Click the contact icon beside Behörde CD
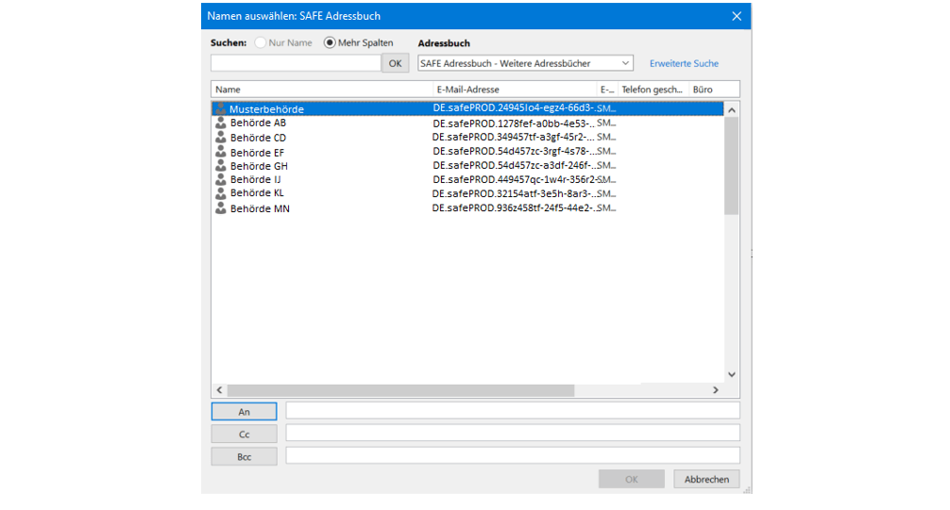 (x=221, y=138)
